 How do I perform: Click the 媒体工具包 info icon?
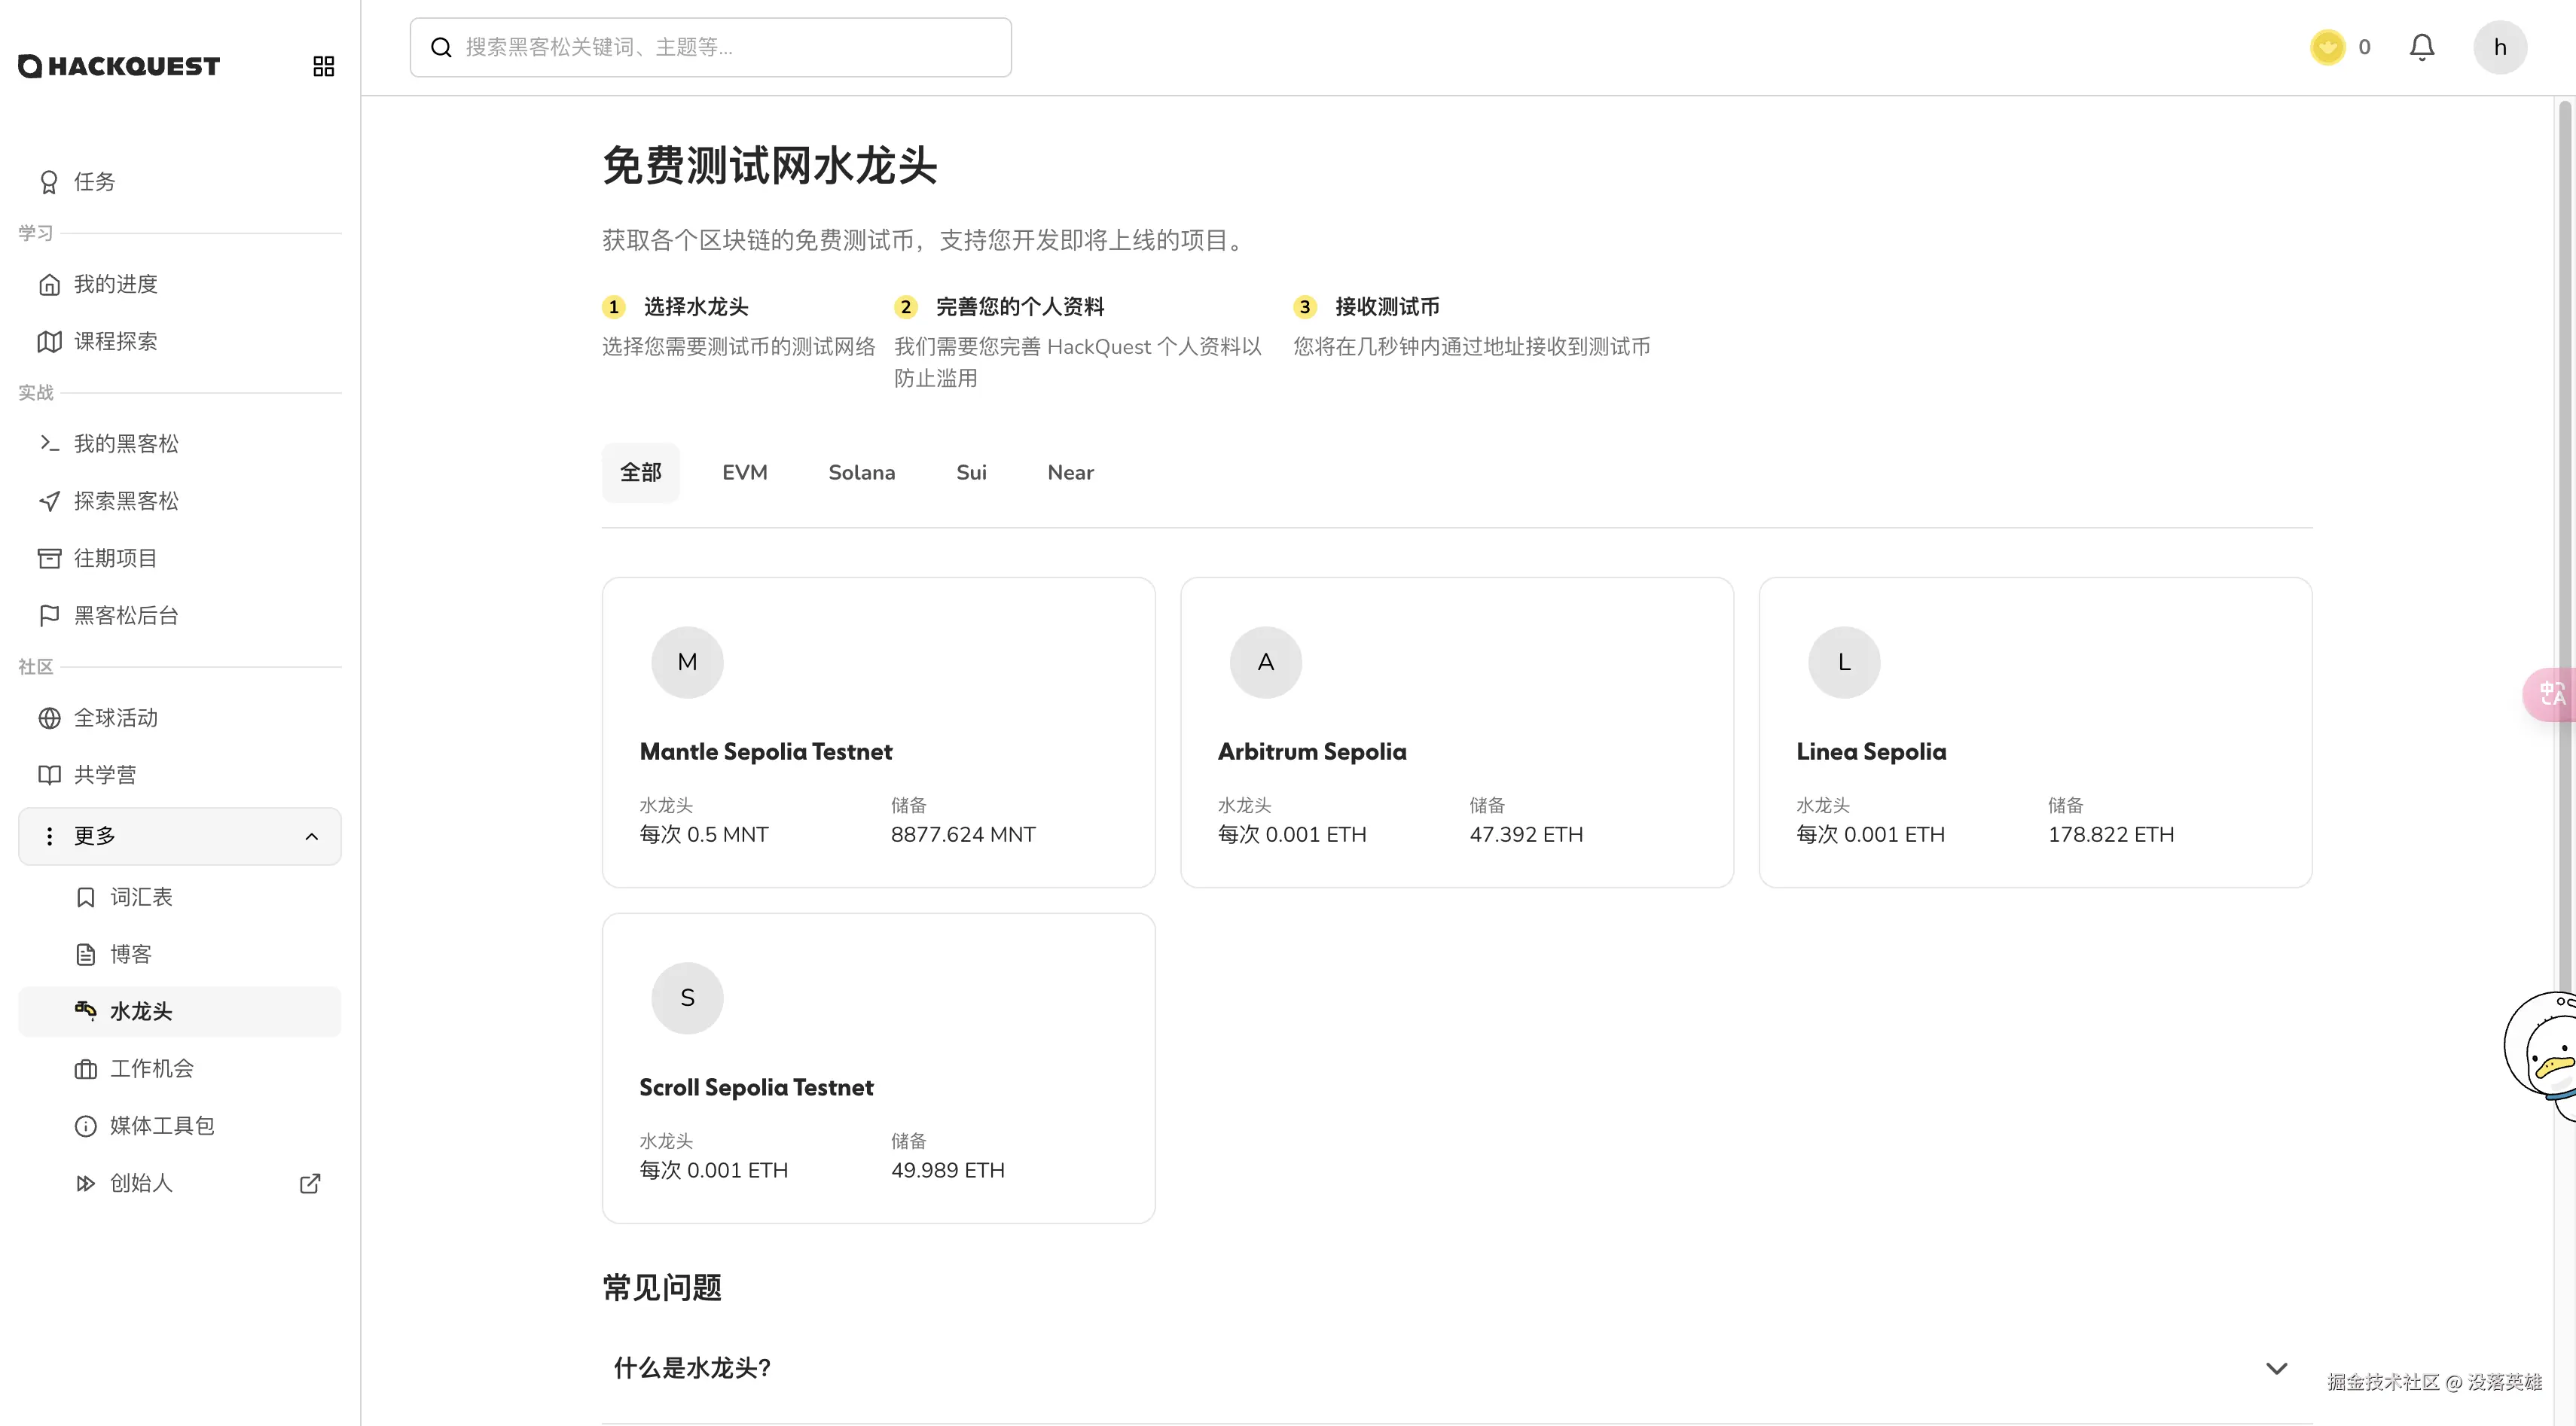pyautogui.click(x=86, y=1126)
